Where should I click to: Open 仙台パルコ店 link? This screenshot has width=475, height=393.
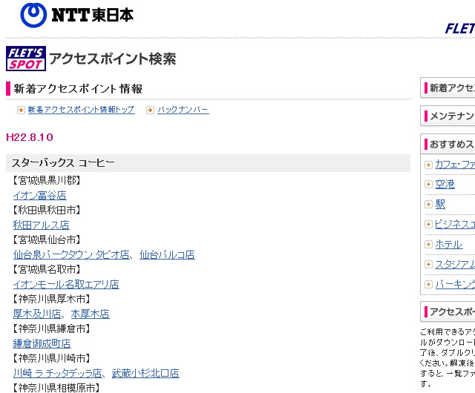pos(167,254)
